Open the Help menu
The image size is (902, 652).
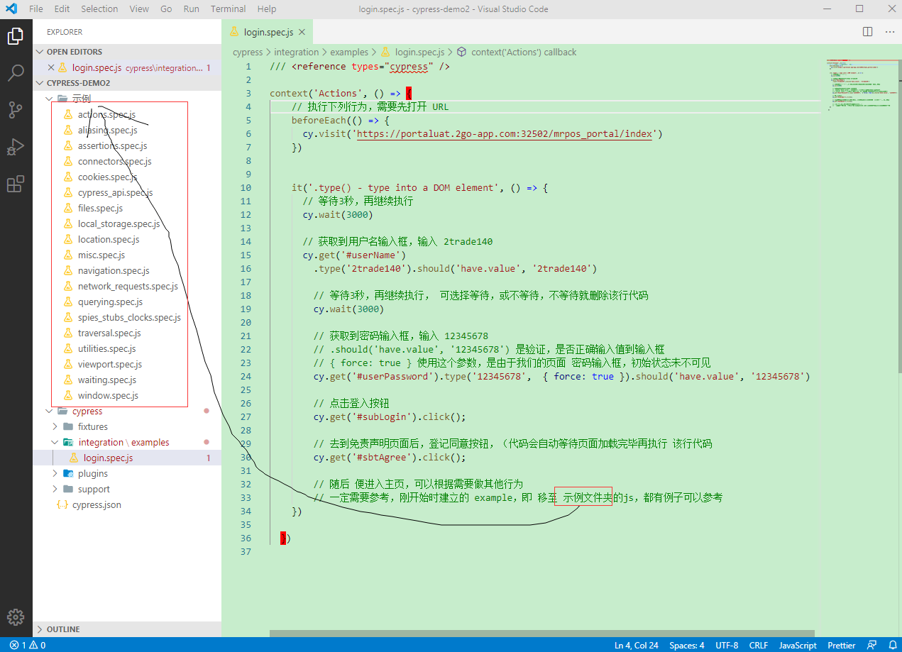click(x=267, y=9)
